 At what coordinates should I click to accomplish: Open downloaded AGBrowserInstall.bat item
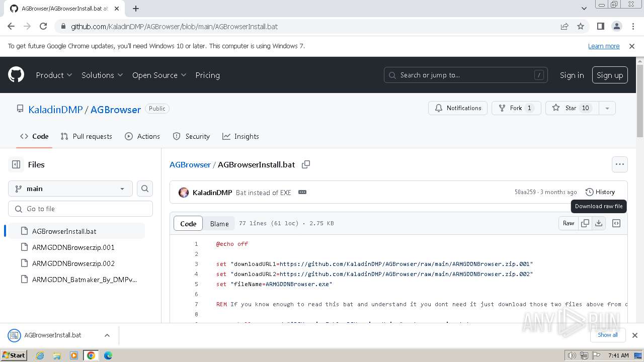tap(53, 335)
